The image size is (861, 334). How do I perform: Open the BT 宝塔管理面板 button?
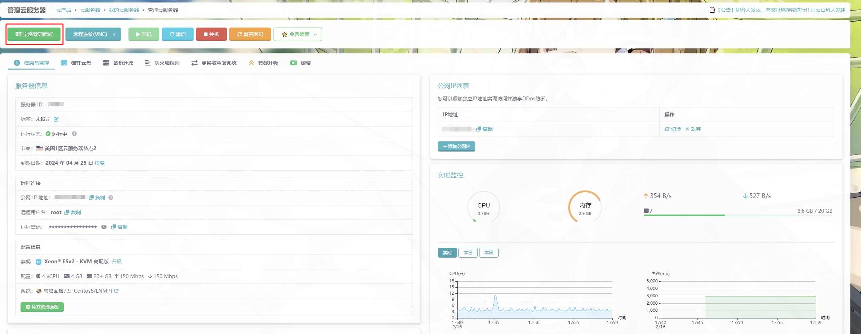click(34, 34)
